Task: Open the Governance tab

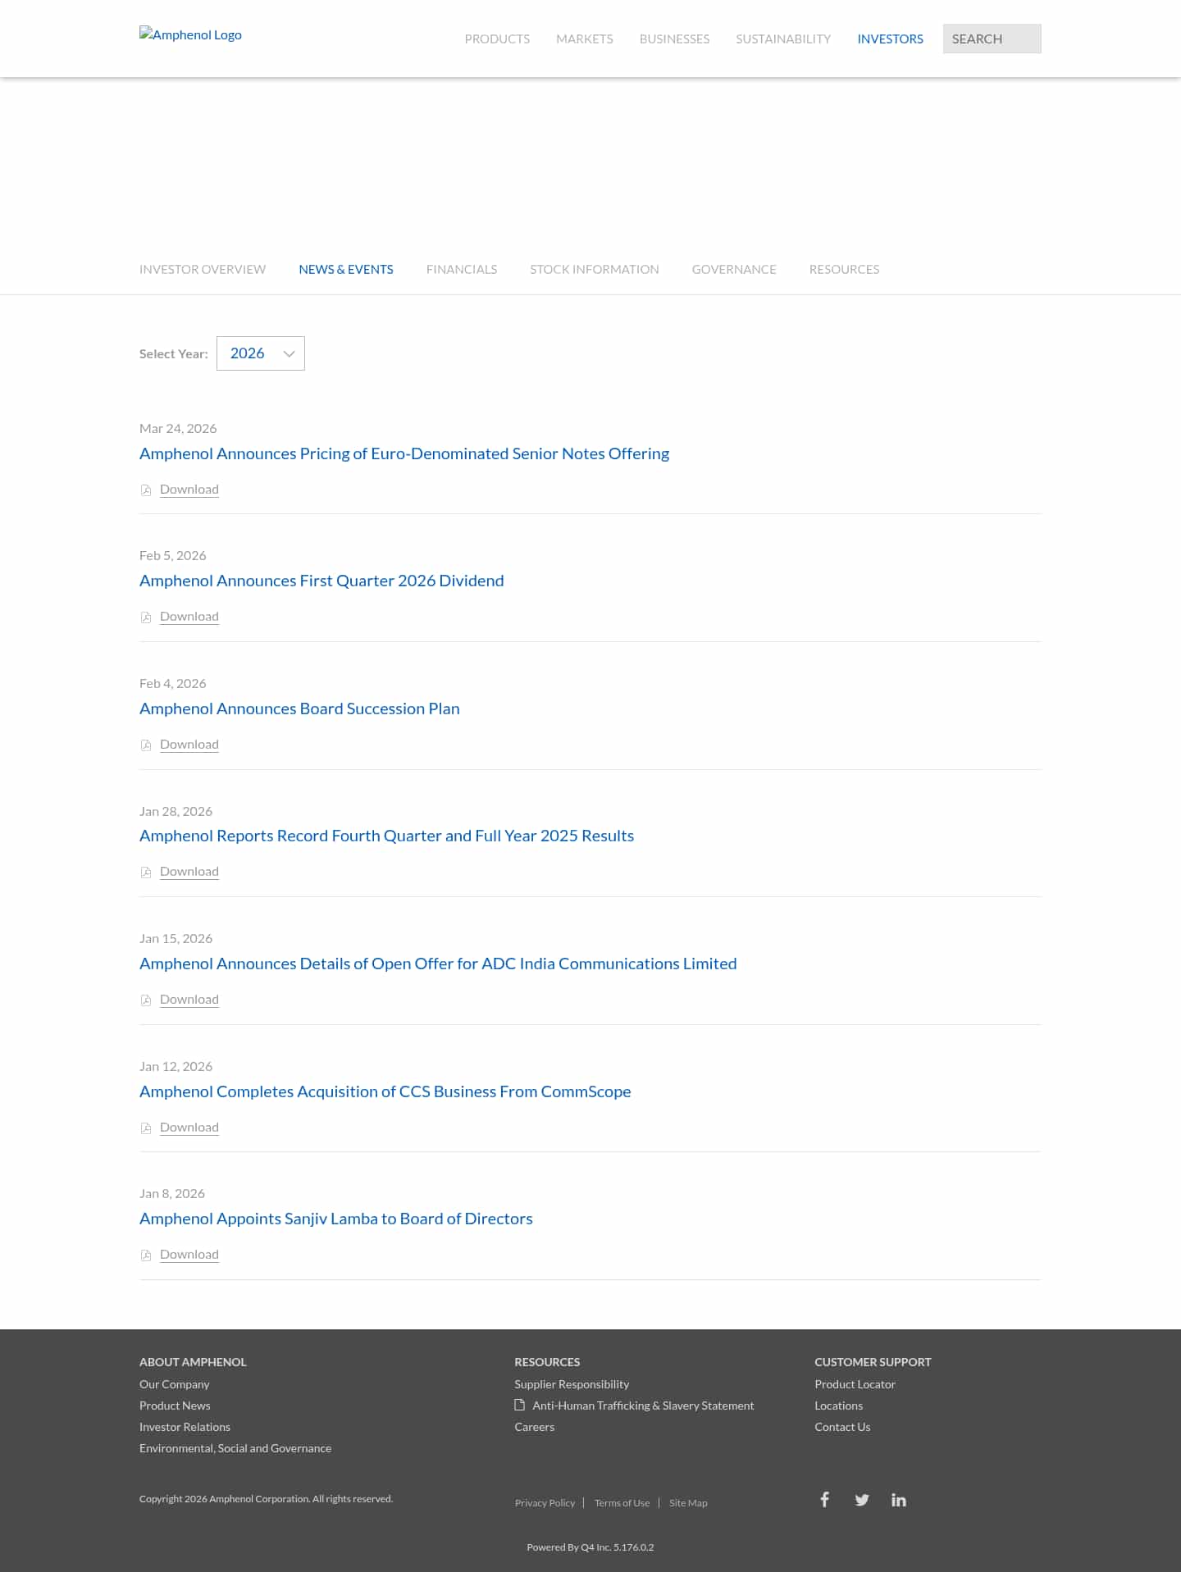Action: coord(734,269)
